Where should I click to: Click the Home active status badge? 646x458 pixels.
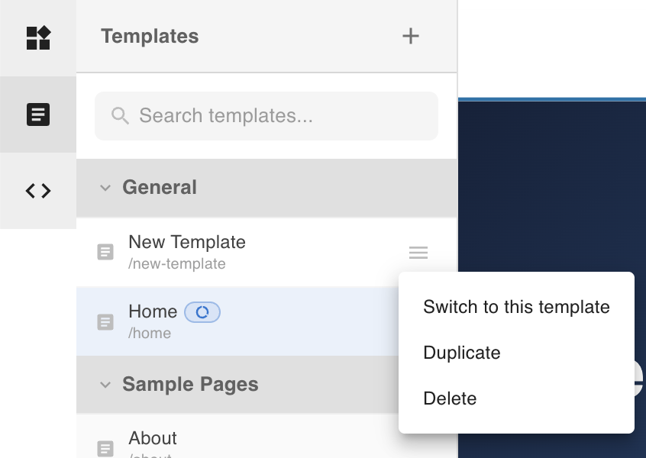202,312
